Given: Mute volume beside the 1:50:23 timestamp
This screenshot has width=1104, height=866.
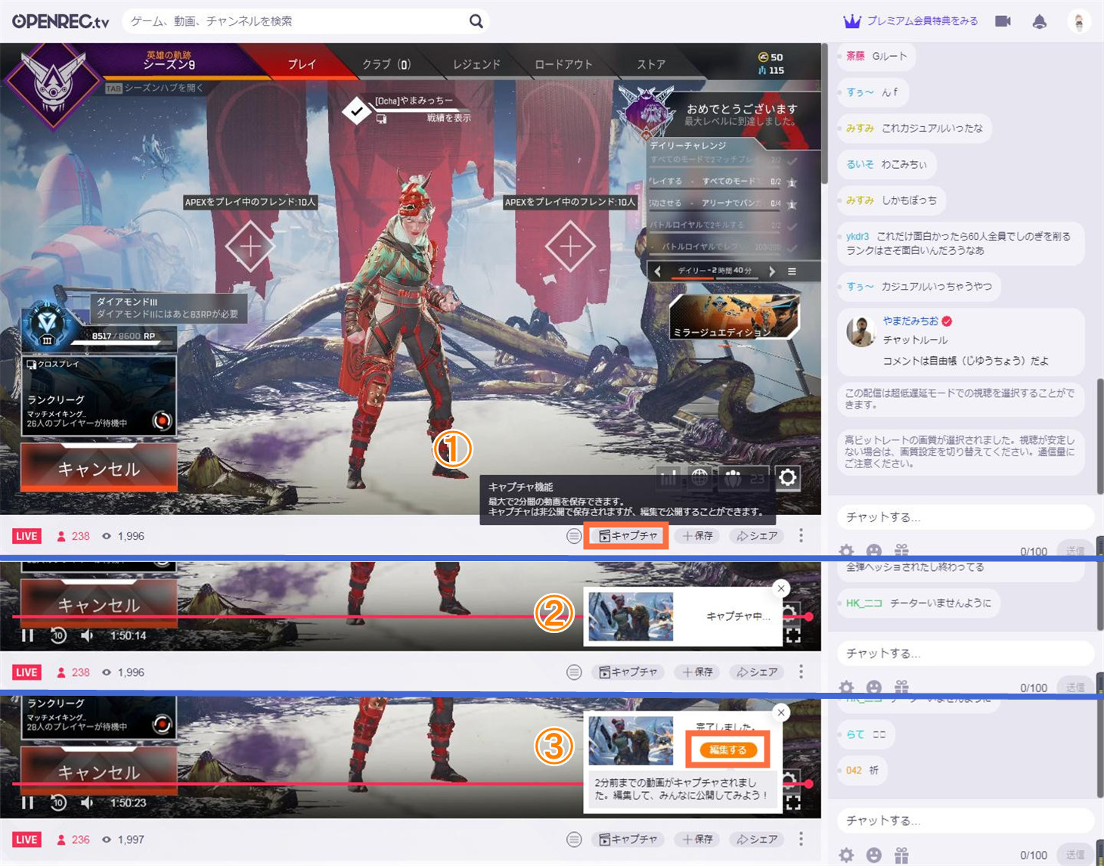Looking at the screenshot, I should [88, 802].
